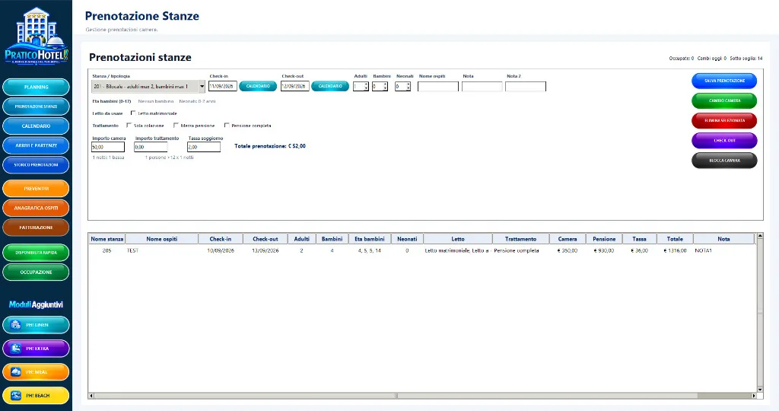Image resolution: width=779 pixels, height=411 pixels.
Task: Click the Trattamento column header
Action: 520,239
